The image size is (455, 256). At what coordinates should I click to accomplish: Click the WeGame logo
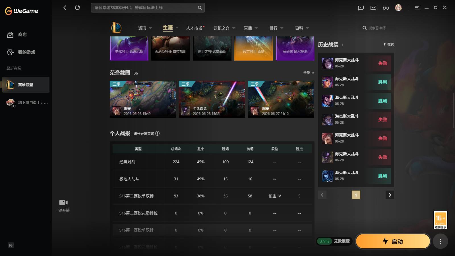point(22,11)
